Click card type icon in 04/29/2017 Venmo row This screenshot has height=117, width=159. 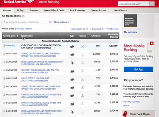pos(72,88)
